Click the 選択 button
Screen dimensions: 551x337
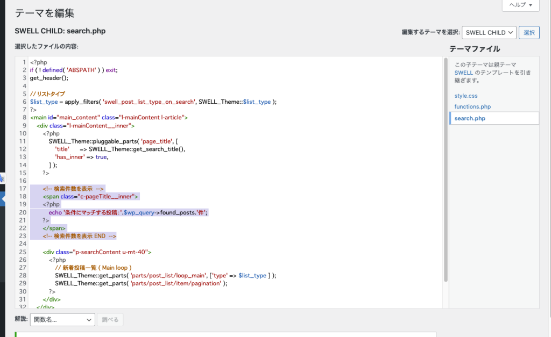(529, 33)
